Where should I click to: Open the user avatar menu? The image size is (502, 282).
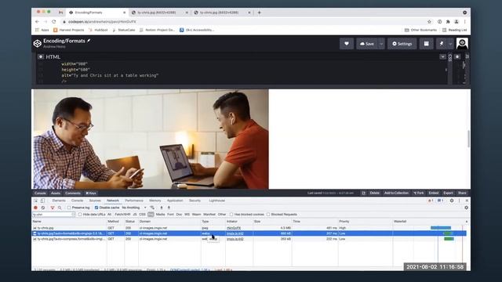point(462,44)
